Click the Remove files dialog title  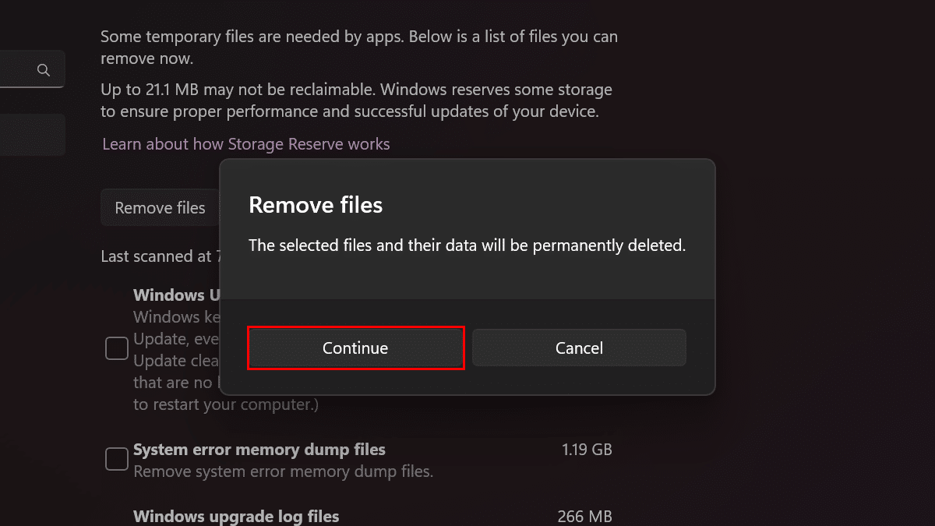coord(316,205)
